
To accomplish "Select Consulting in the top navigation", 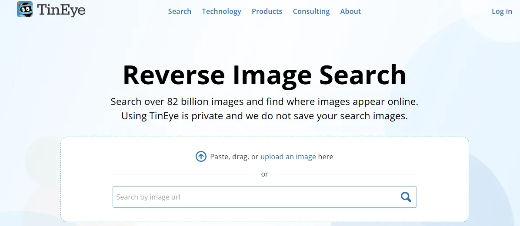I will [x=311, y=11].
